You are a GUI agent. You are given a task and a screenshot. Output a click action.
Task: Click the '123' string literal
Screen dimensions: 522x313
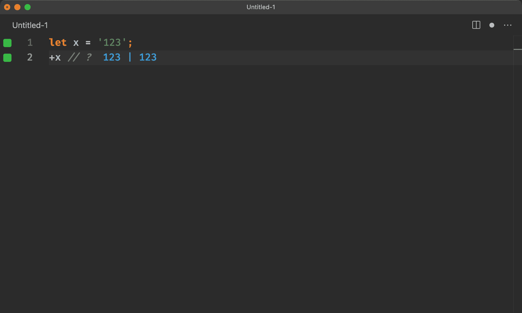(x=112, y=42)
